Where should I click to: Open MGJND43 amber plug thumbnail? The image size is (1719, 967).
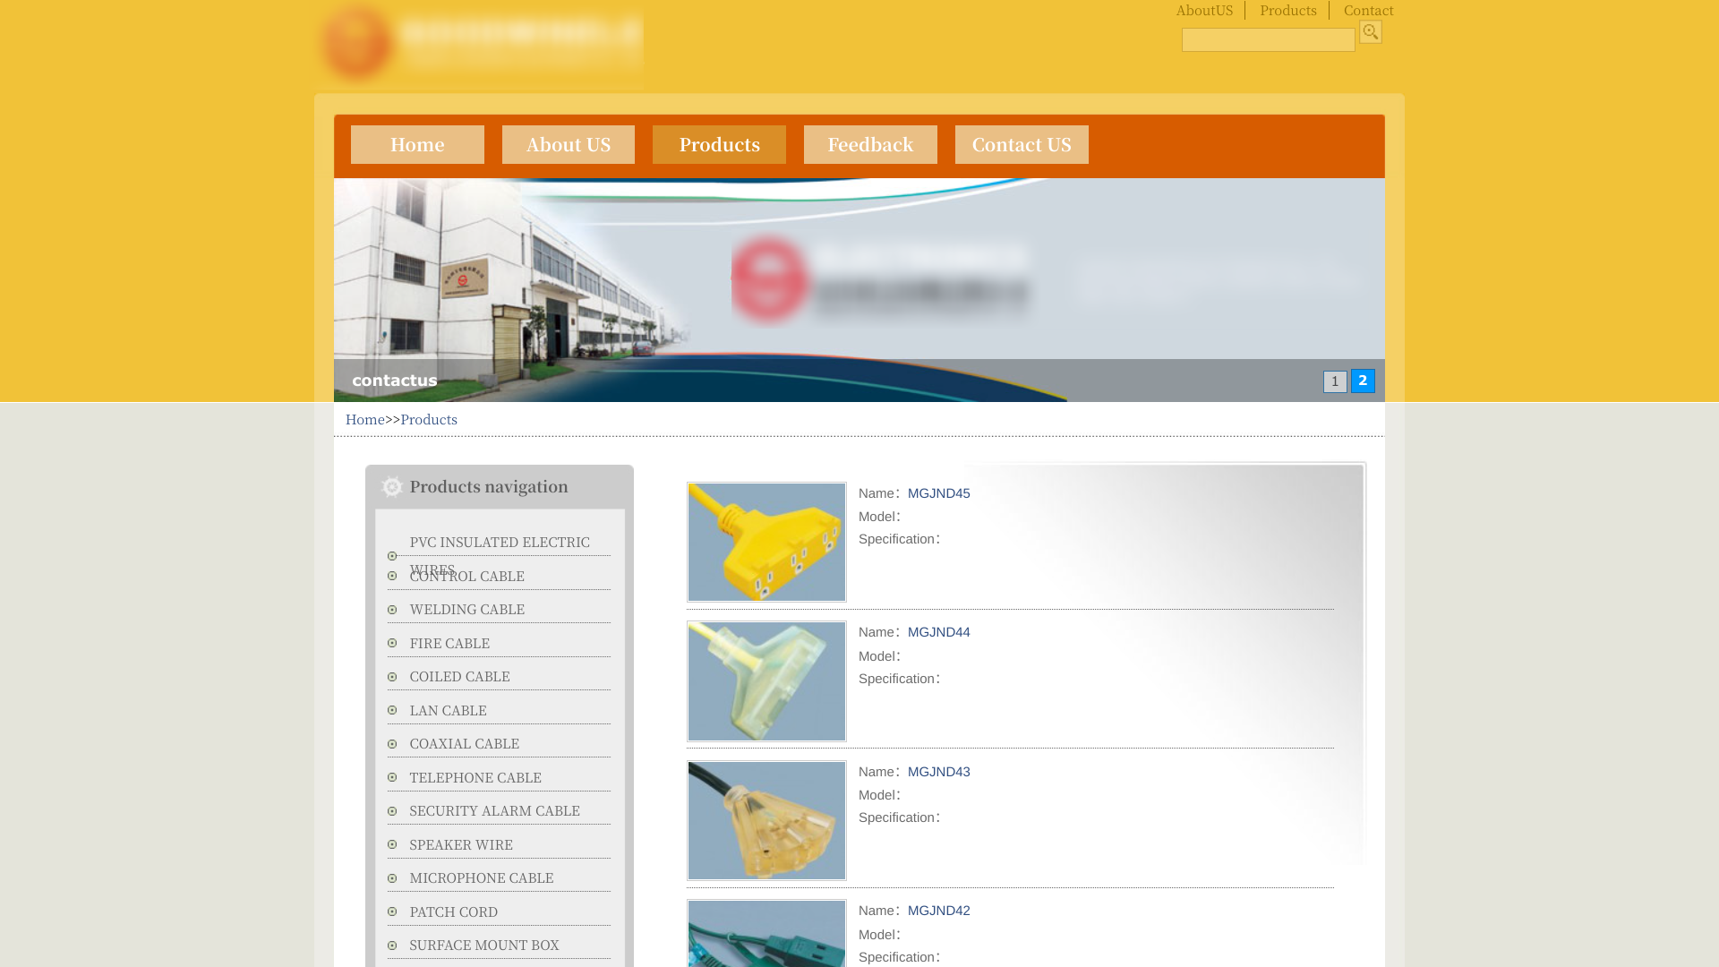(766, 820)
